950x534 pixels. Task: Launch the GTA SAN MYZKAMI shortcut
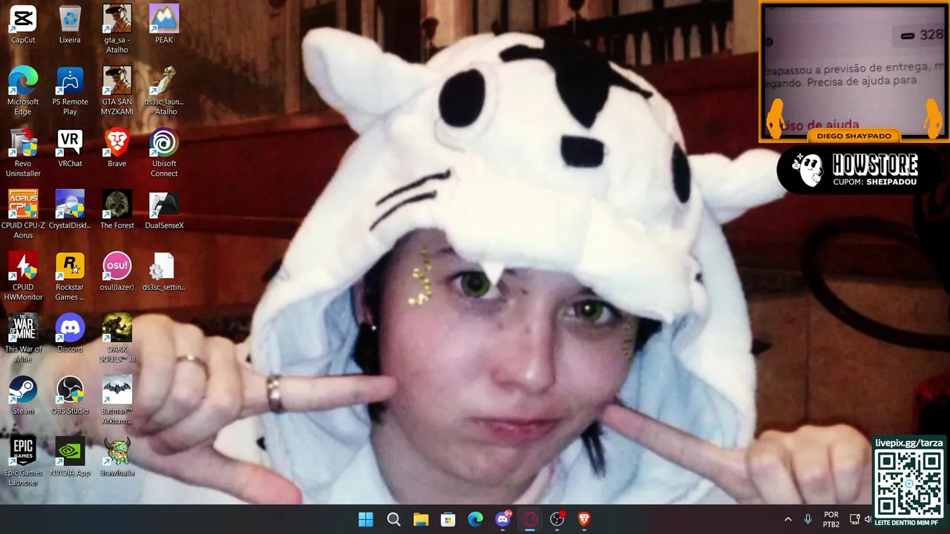pyautogui.click(x=117, y=91)
